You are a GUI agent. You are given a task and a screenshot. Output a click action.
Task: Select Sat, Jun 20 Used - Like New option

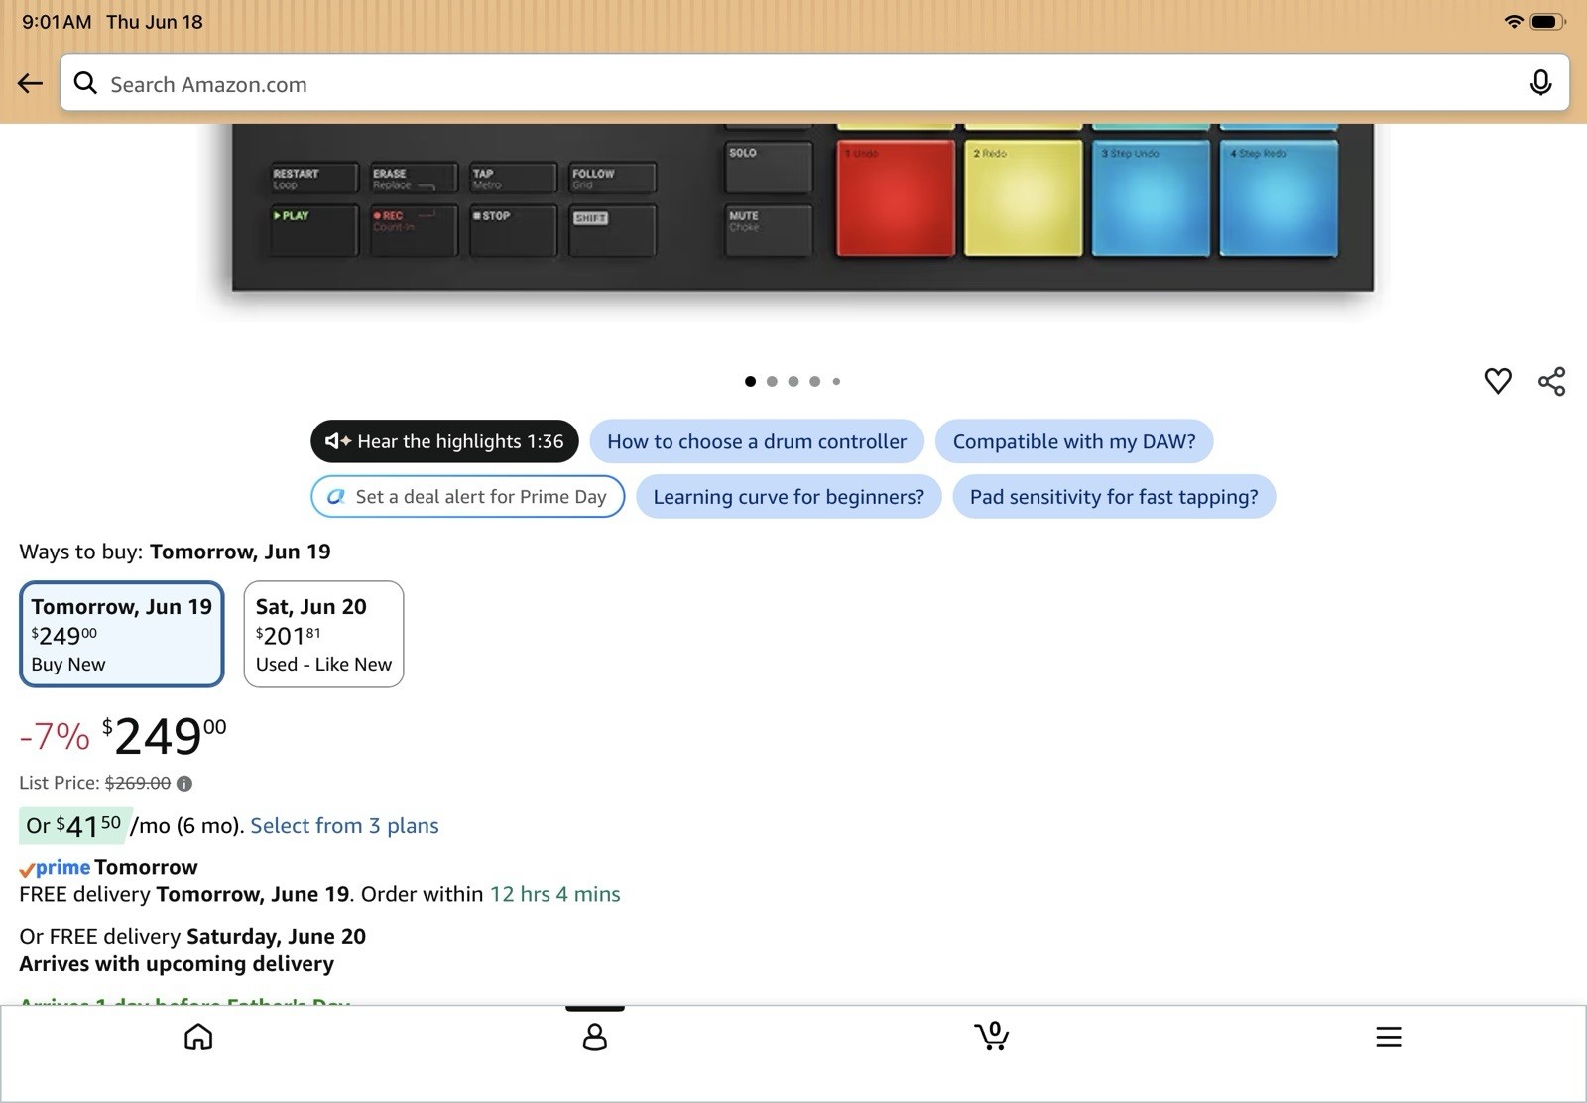coord(323,634)
